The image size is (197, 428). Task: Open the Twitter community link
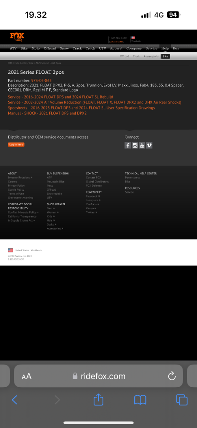(92, 212)
